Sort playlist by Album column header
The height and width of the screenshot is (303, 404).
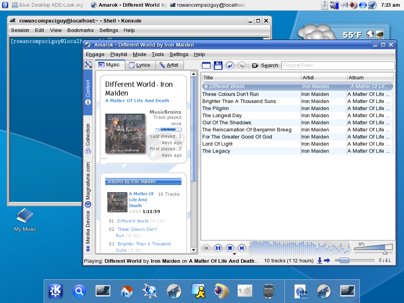(370, 78)
